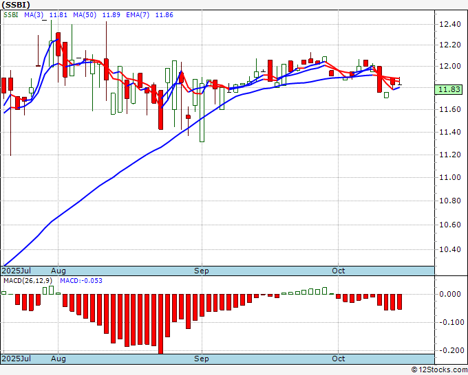Click the 10.40 price axis label
The width and height of the screenshot is (468, 375).
pos(450,249)
